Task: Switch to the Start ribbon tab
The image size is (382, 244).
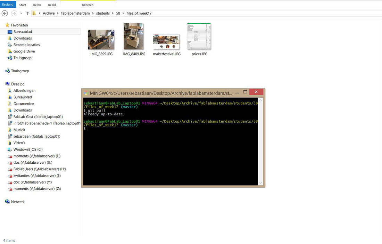Action: click(x=23, y=5)
